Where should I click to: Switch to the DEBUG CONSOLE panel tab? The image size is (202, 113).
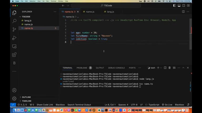click(116, 68)
